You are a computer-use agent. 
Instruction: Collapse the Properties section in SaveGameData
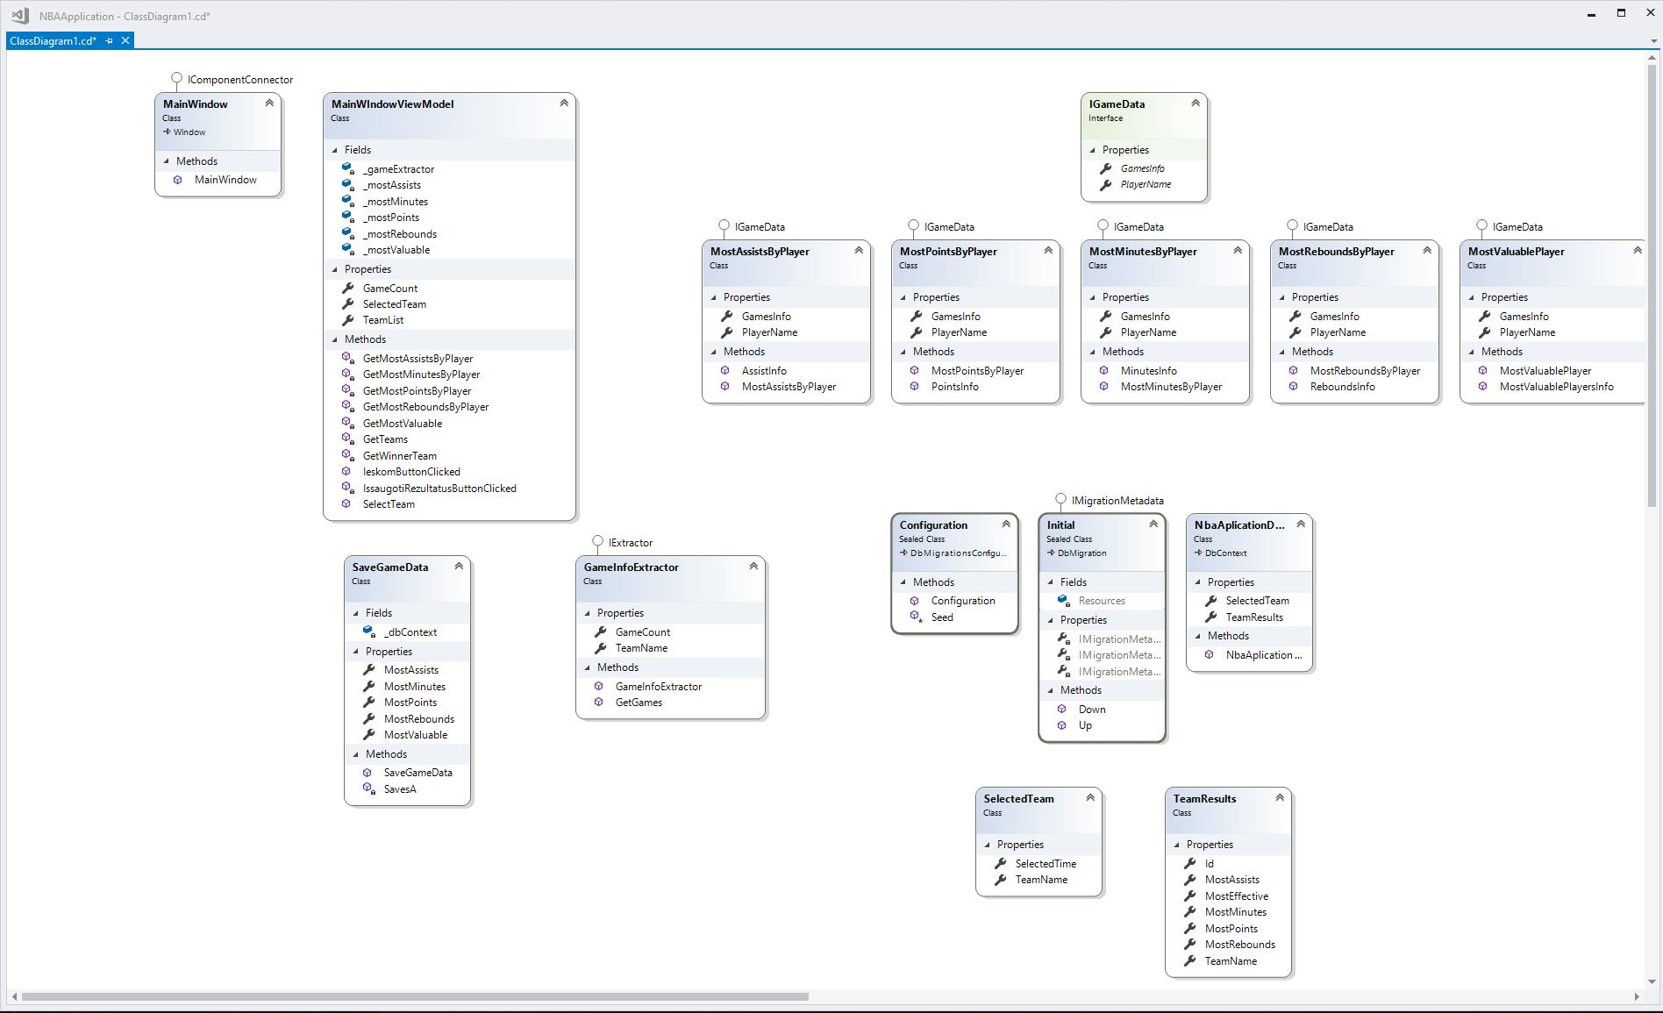coord(356,652)
